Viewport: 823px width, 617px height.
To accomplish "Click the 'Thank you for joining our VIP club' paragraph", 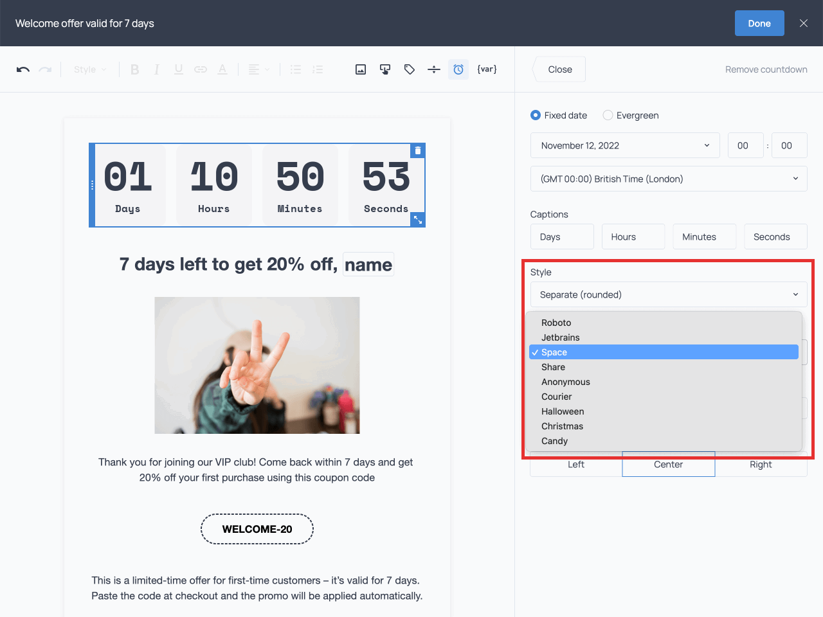I will click(256, 470).
